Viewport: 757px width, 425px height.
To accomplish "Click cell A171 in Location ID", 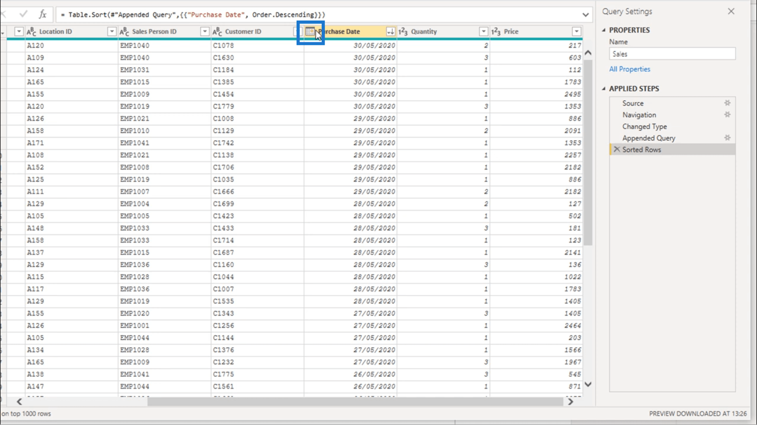I will pyautogui.click(x=71, y=143).
